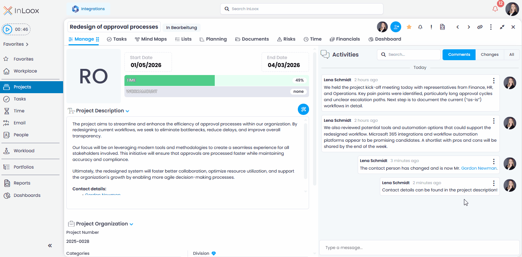Screen dimensions: 522x257
Task: Mark the project as favorite with the star icon
Action: click(x=409, y=27)
